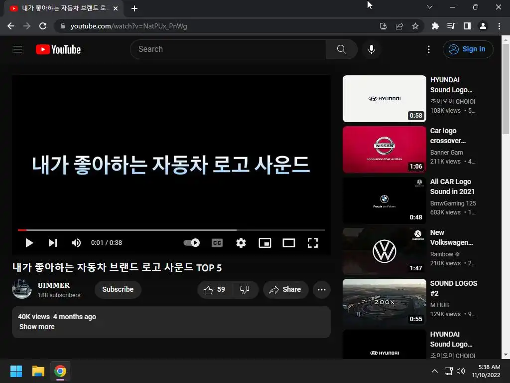The width and height of the screenshot is (510, 383).
Task: Click the Chrome taskbar icon
Action: (x=60, y=371)
